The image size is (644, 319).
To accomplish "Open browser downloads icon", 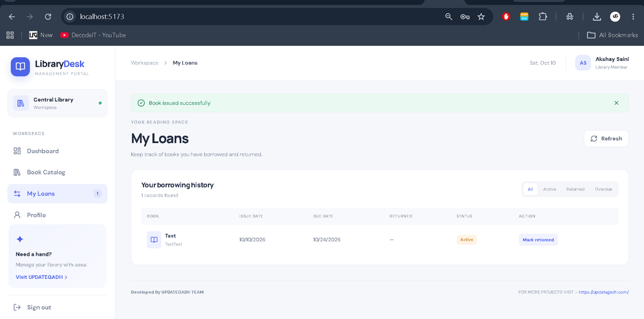I will click(x=597, y=17).
